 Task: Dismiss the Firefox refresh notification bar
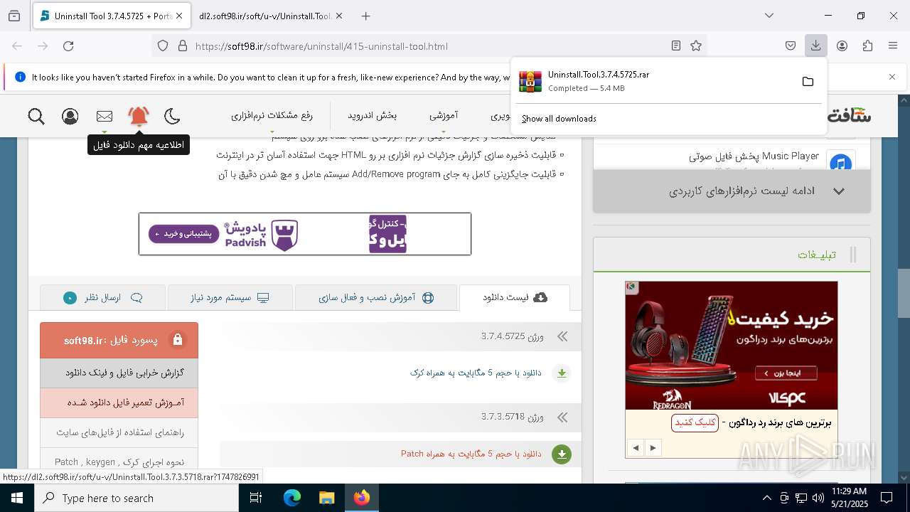tap(892, 77)
